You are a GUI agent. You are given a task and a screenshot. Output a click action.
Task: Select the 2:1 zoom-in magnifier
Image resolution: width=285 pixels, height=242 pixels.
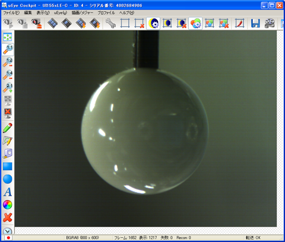(x=8, y=88)
